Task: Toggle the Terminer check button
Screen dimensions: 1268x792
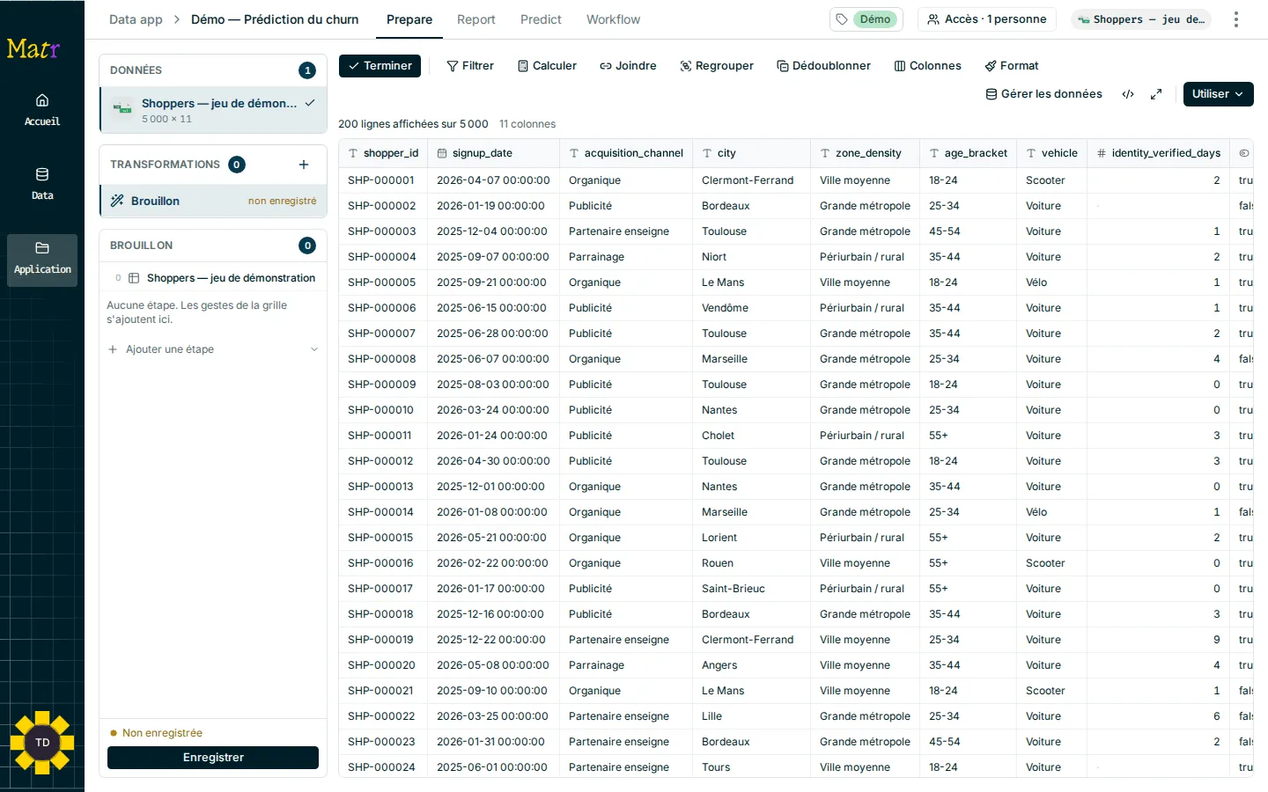Action: [380, 66]
